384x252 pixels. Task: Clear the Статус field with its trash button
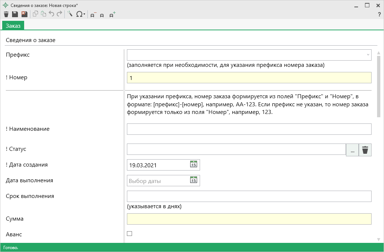click(x=365, y=150)
